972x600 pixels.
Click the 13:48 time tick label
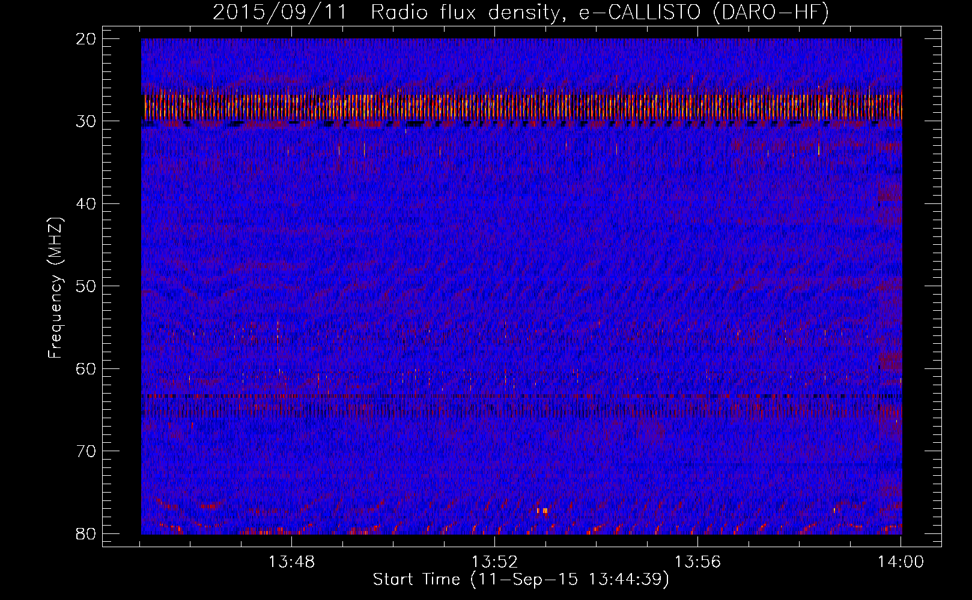[x=291, y=562]
